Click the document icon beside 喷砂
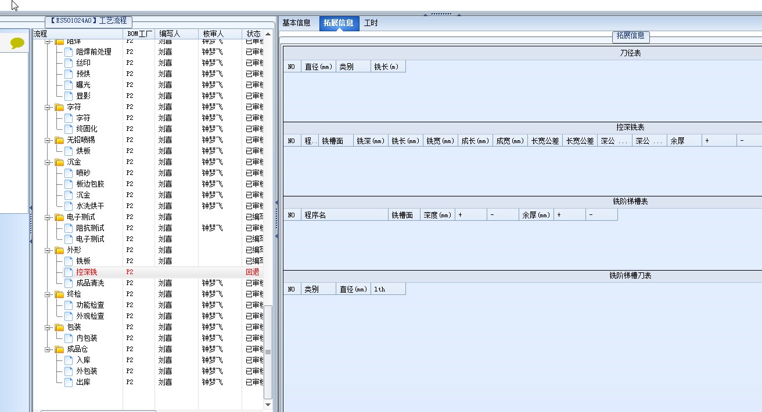The width and height of the screenshot is (762, 412). click(69, 173)
